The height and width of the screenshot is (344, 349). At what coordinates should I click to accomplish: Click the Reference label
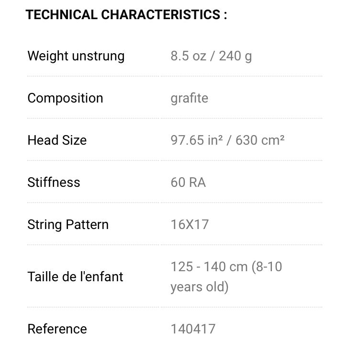click(x=57, y=329)
